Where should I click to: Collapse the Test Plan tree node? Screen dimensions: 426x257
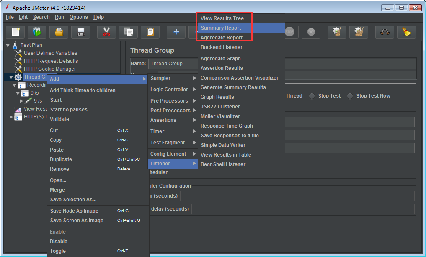pos(8,45)
